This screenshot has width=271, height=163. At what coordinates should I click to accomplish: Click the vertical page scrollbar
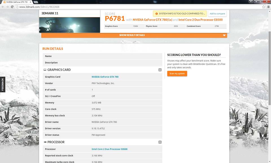tap(269, 68)
